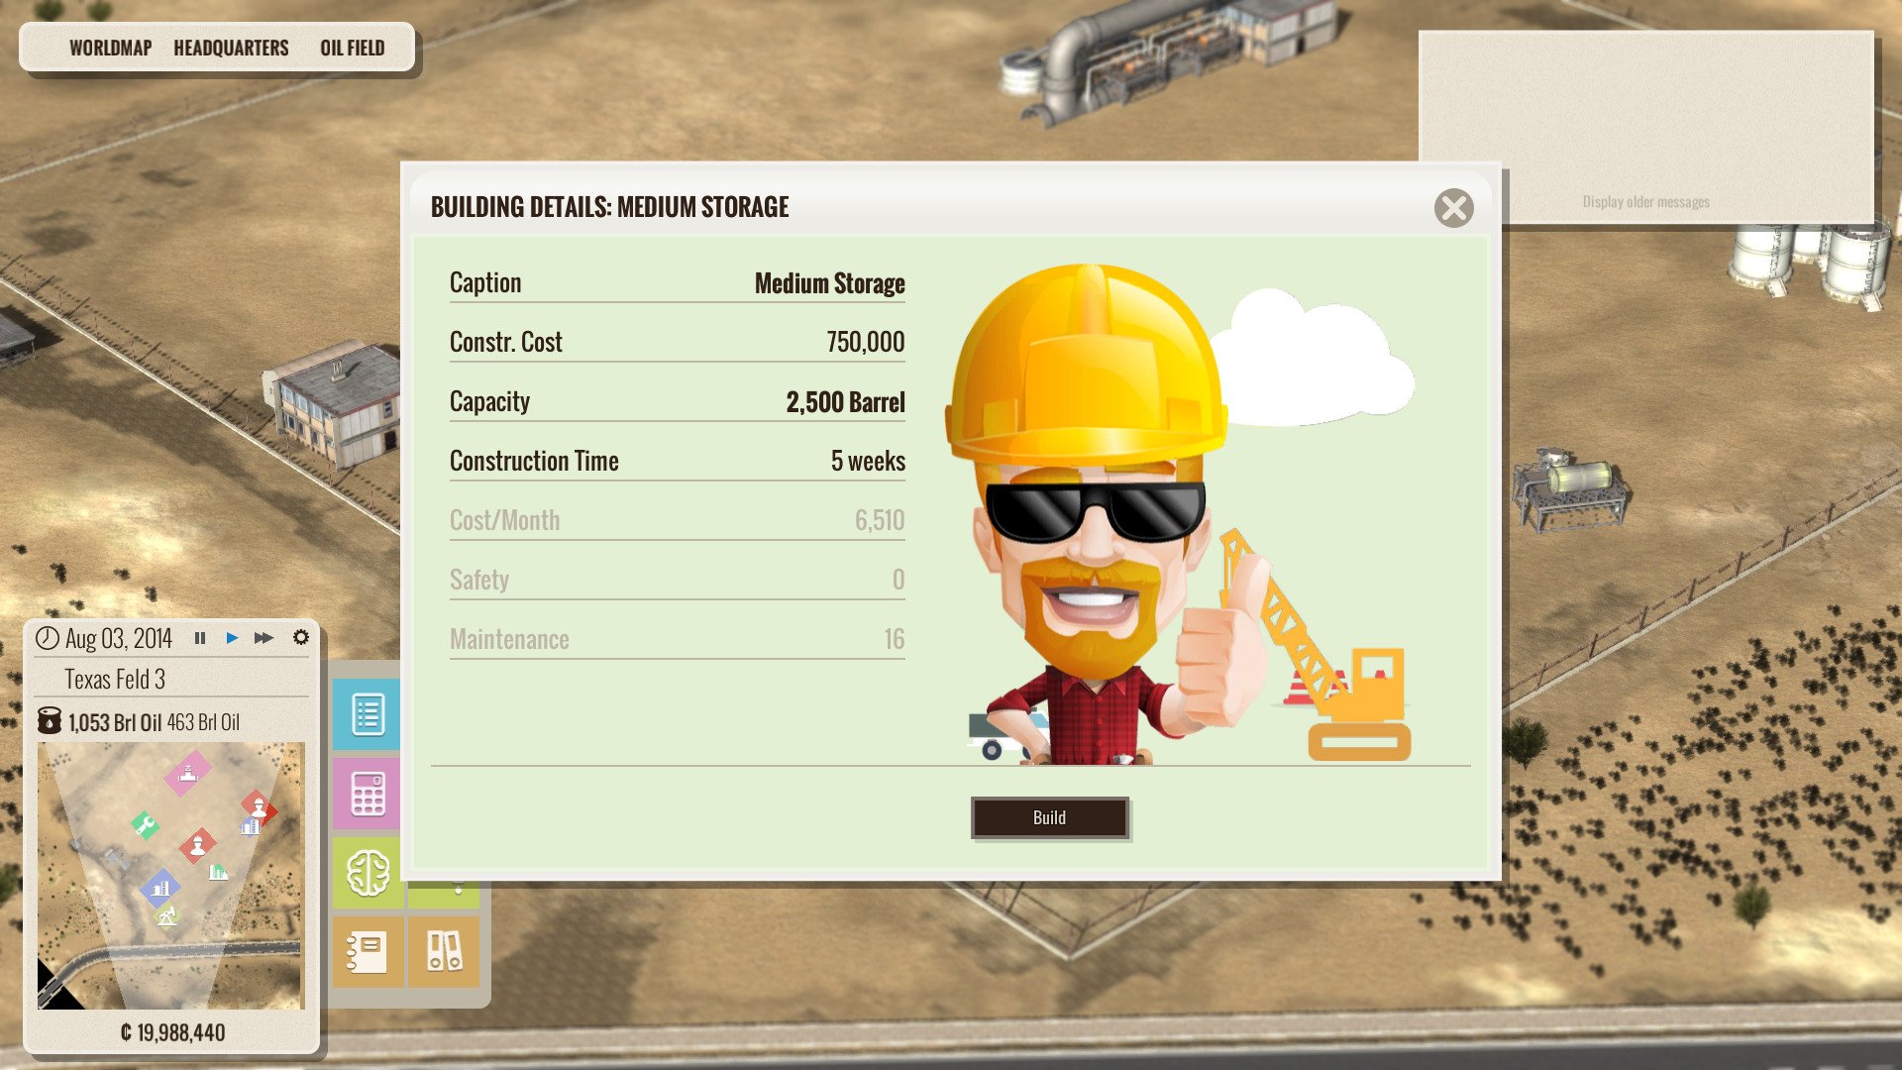
Task: Switch to Oil Field view
Action: 352,48
